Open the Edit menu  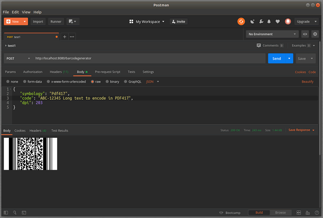coord(15,12)
